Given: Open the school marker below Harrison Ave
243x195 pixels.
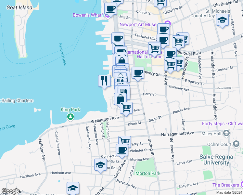Looking at the screenshot, I should 73,188.
